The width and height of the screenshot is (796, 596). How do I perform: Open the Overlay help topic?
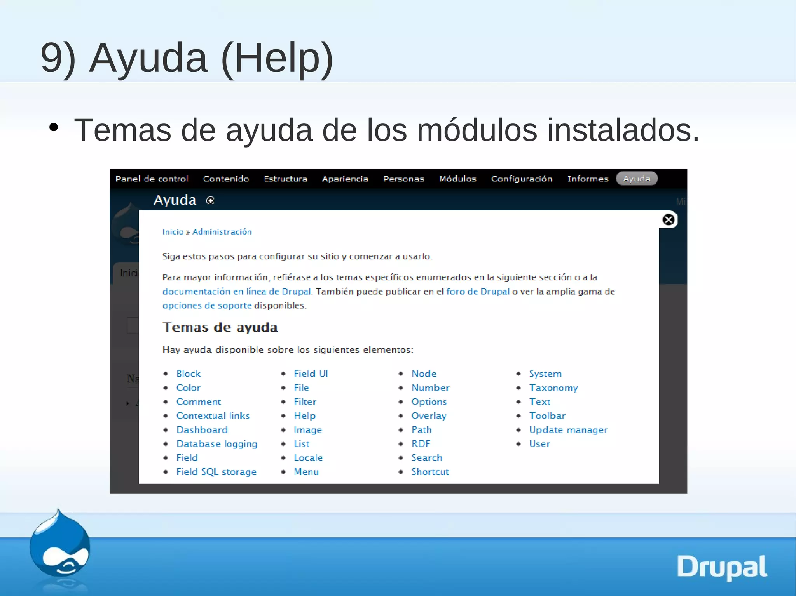429,415
